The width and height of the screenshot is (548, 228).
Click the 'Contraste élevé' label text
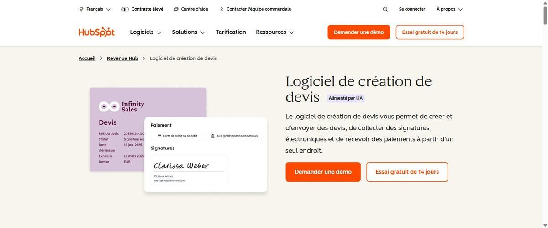pyautogui.click(x=148, y=9)
